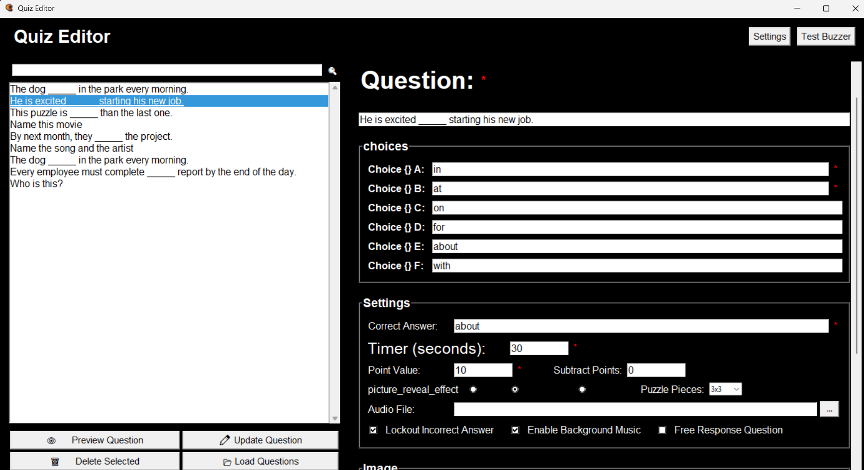Click the pencil icon on Update Question
The height and width of the screenshot is (470, 864).
pyautogui.click(x=224, y=440)
